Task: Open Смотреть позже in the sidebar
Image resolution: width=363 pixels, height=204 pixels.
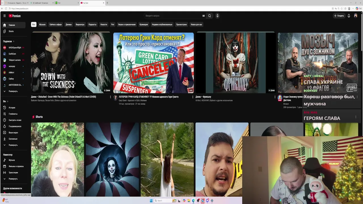Action: click(x=13, y=120)
